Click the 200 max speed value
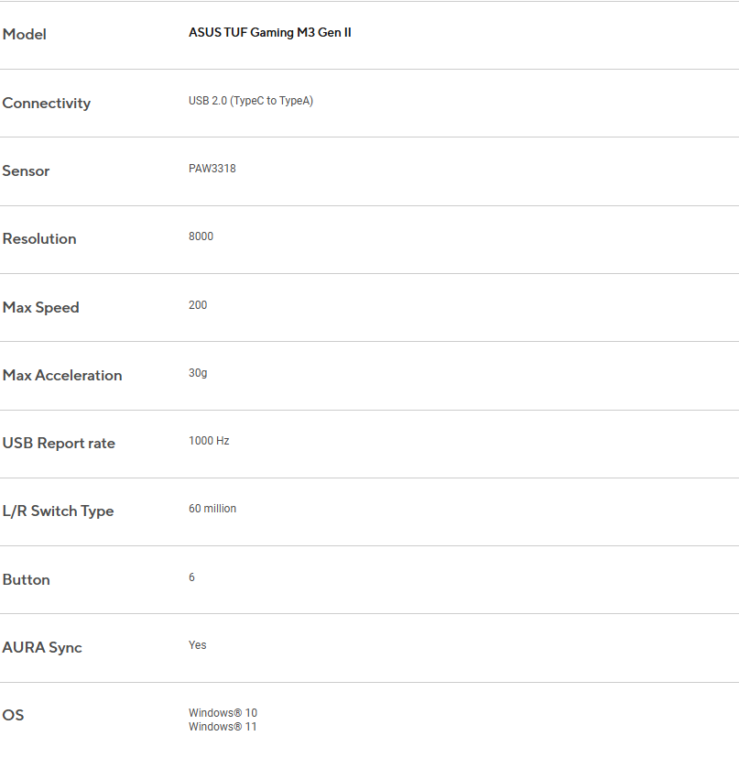This screenshot has height=758, width=739. coord(199,305)
